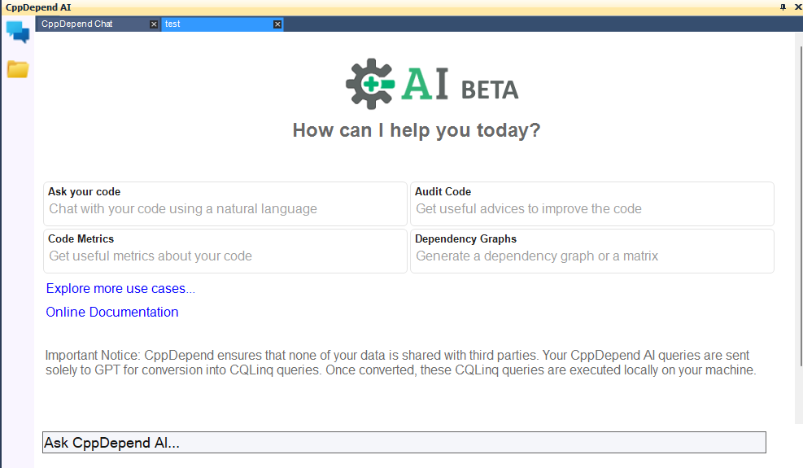Close the CppDepend Chat tab
803x468 pixels.
click(154, 24)
